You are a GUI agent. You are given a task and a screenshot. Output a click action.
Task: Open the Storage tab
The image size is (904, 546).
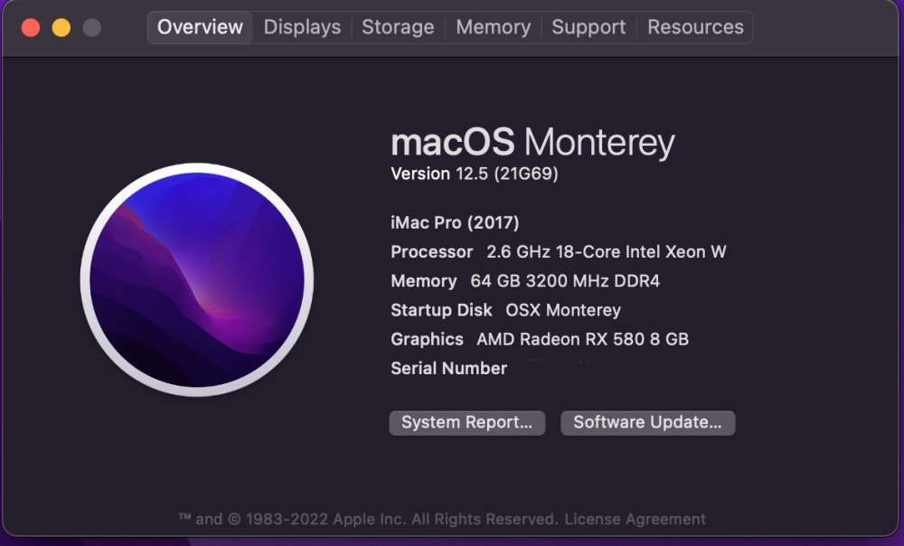(398, 27)
